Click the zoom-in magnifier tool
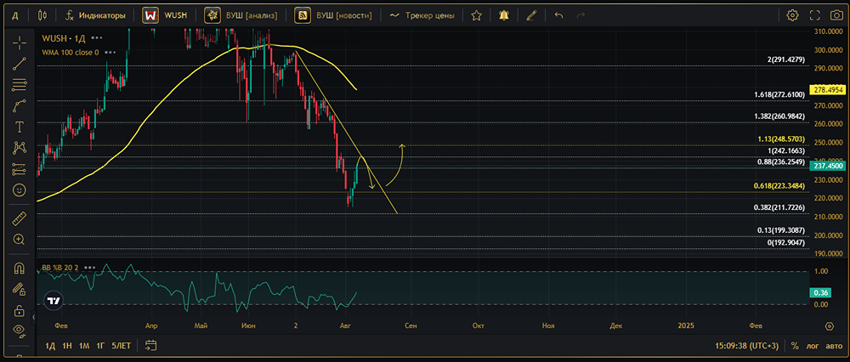The height and width of the screenshot is (362, 850). coord(19,240)
